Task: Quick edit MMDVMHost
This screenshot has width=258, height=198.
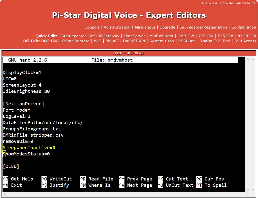Action: point(161,36)
